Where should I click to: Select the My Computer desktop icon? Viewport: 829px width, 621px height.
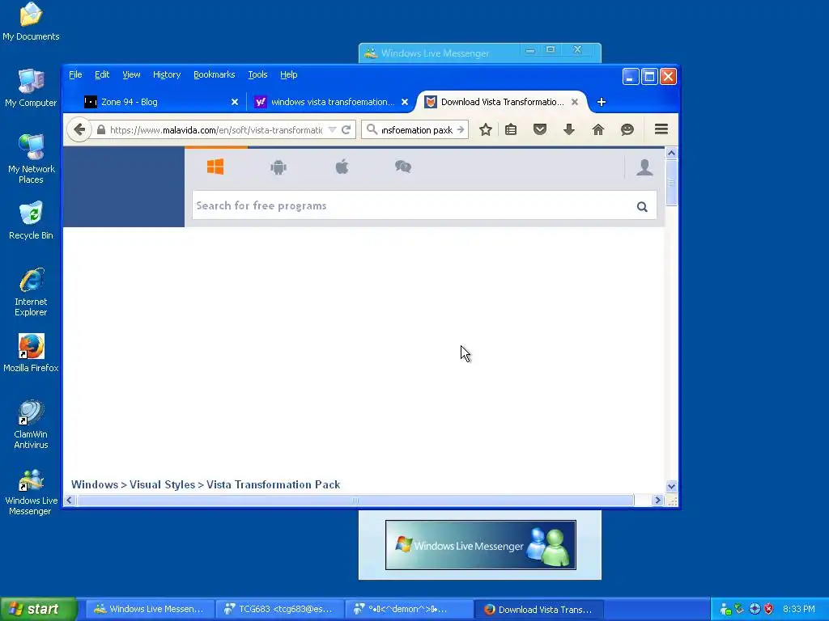click(31, 87)
